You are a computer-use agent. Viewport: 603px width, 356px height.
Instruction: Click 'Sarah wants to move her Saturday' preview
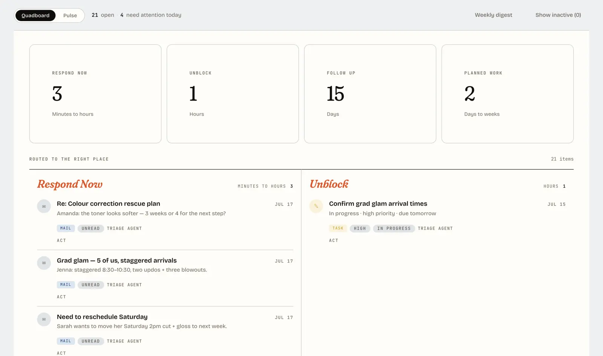tap(142, 326)
